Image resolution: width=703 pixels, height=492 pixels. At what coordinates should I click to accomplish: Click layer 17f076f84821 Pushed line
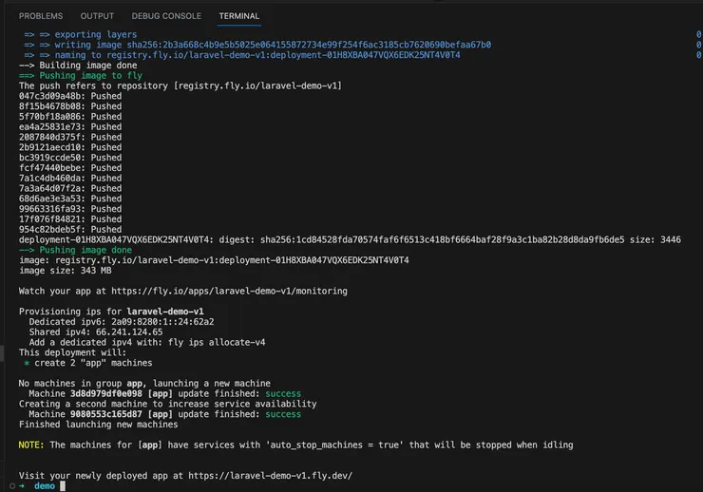(70, 219)
